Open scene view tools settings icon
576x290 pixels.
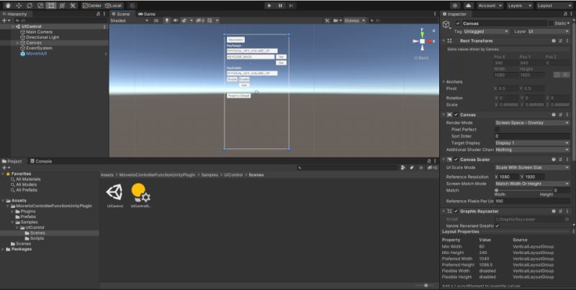click(327, 21)
